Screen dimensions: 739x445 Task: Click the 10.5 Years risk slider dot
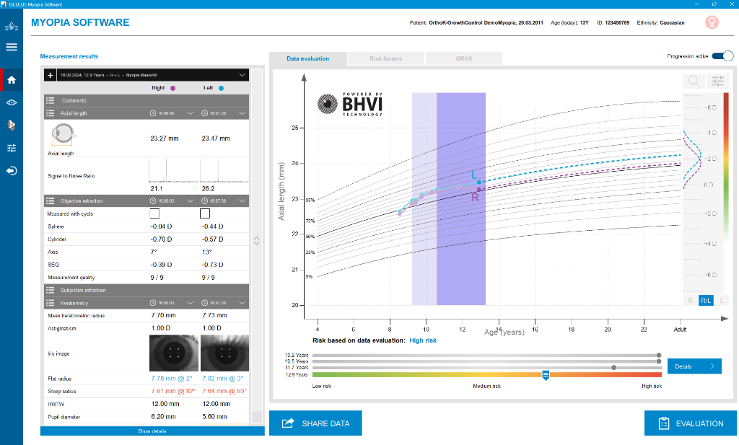tap(659, 361)
